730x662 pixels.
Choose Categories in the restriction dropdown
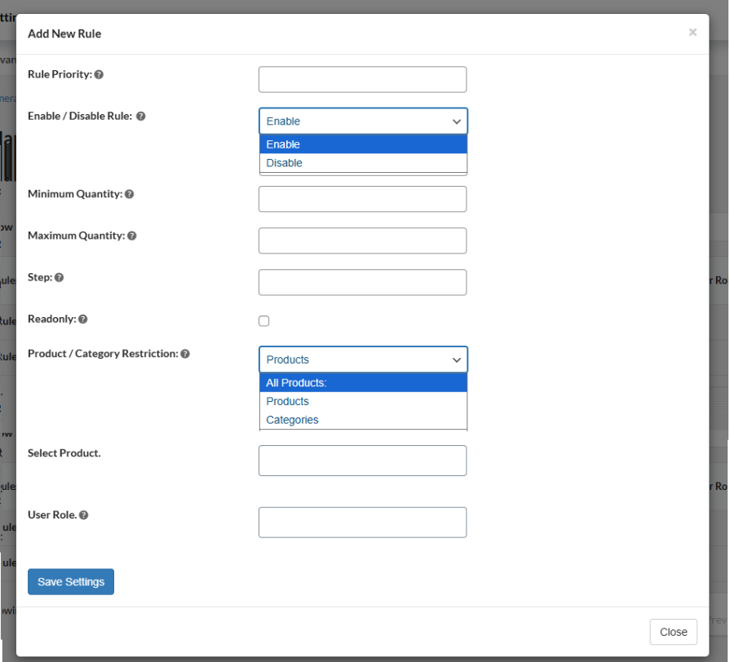click(292, 419)
